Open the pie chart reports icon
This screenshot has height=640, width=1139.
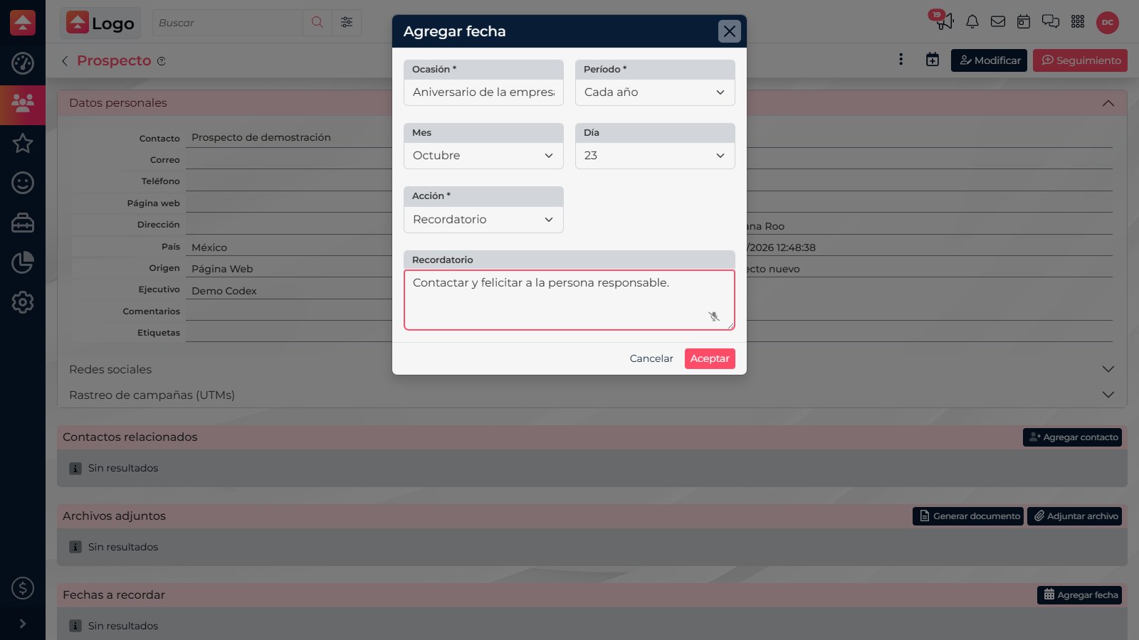coord(23,262)
